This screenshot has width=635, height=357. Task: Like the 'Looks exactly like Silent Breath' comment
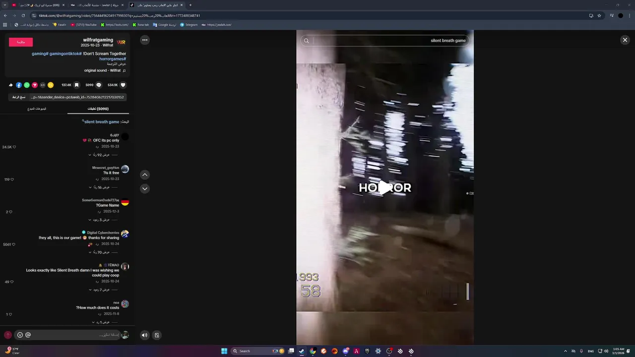[12, 282]
